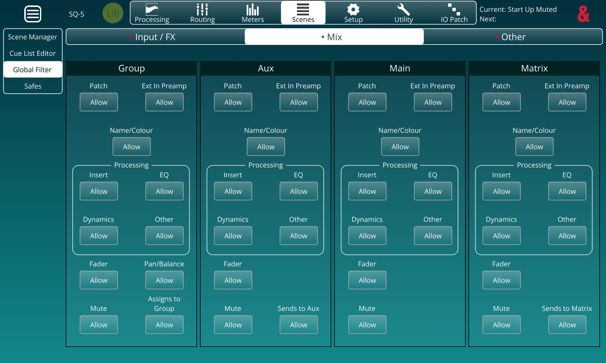Switch to the Other filter tab
The width and height of the screenshot is (606, 363).
513,37
